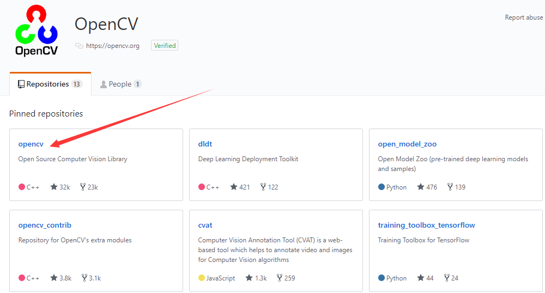545x293 pixels.
Task: Open the training_toolbox_tensorflow repository
Action: click(426, 225)
